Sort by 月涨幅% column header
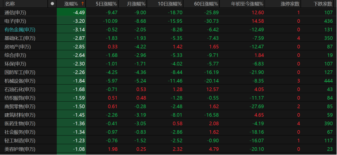Screen dimensions: 337x155 [136, 4]
